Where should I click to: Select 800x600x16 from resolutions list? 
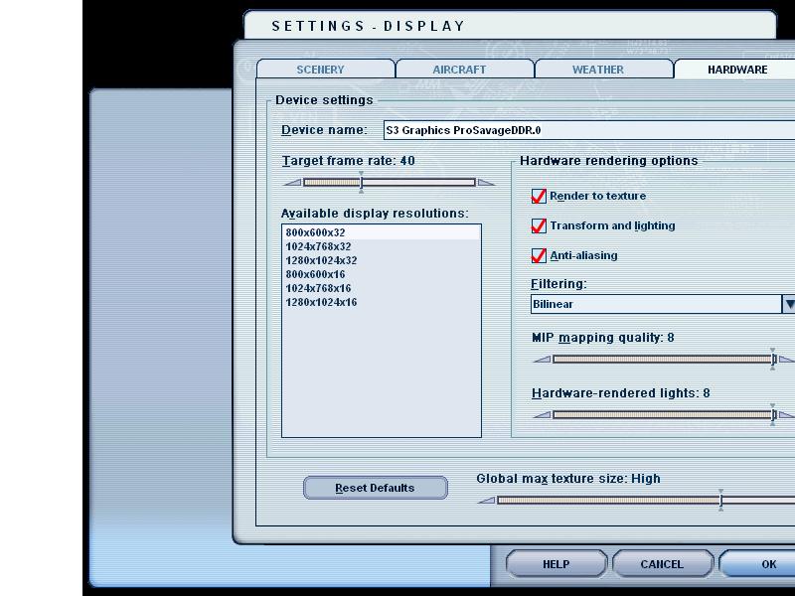pos(315,274)
